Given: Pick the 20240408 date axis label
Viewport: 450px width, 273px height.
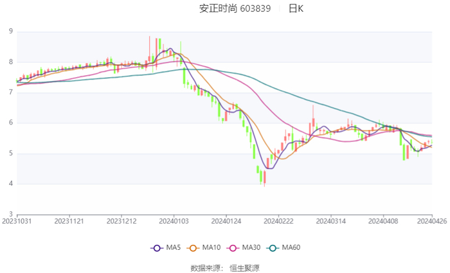Looking at the screenshot, I should [x=382, y=220].
